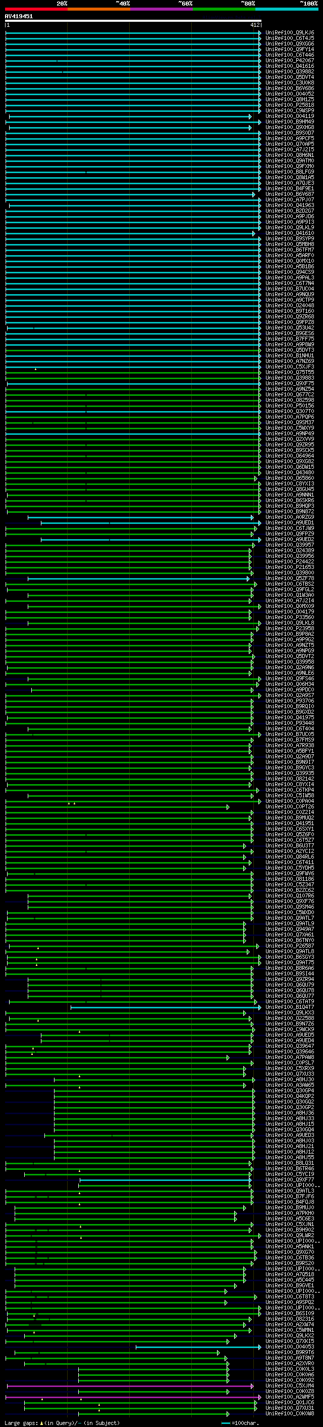This screenshot has height=1427, width=323.
Task: Click alignment bar for UniRef100_B6V687
Action: [130, 195]
